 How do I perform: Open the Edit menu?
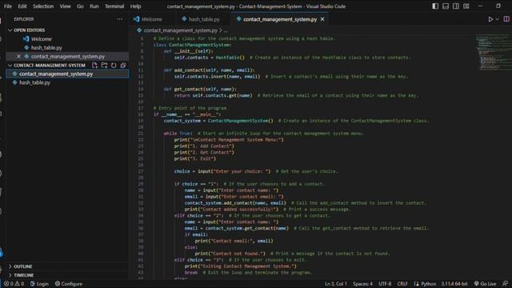pos(22,6)
